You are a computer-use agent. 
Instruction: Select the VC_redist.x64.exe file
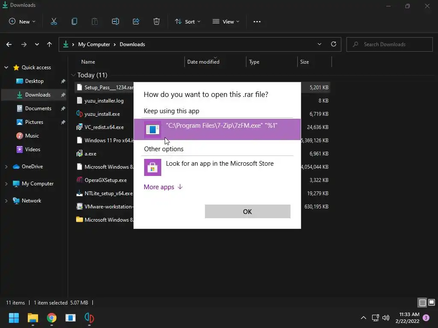pos(104,127)
